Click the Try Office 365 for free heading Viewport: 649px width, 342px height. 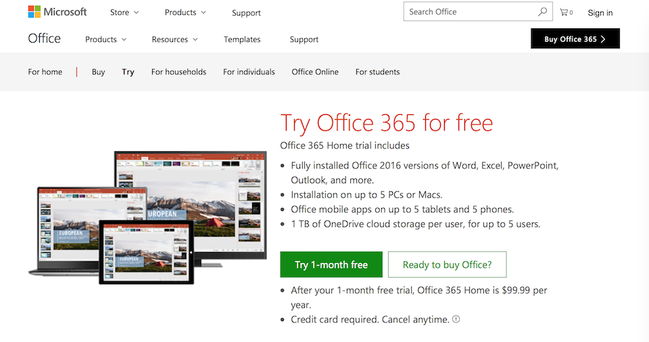tap(387, 123)
